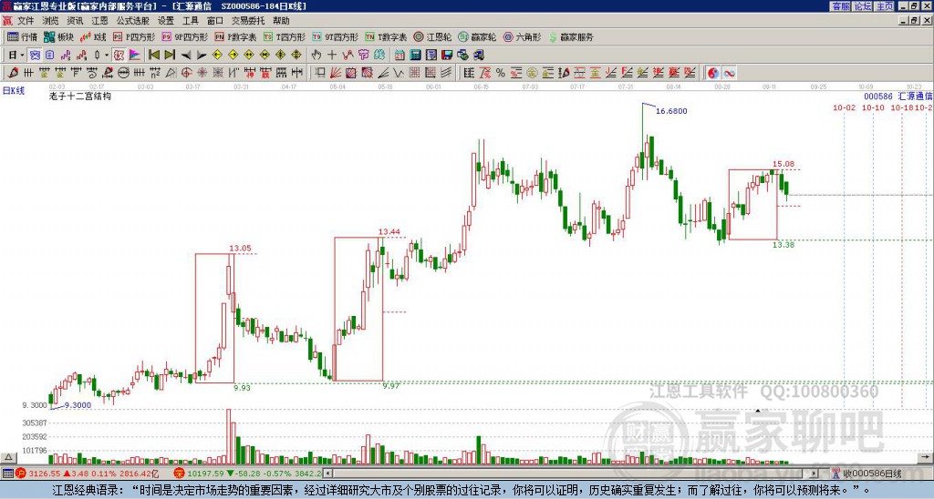Viewport: 934px width, 499px height.
Task: Click the 日K线 chart label
Action: (x=14, y=90)
